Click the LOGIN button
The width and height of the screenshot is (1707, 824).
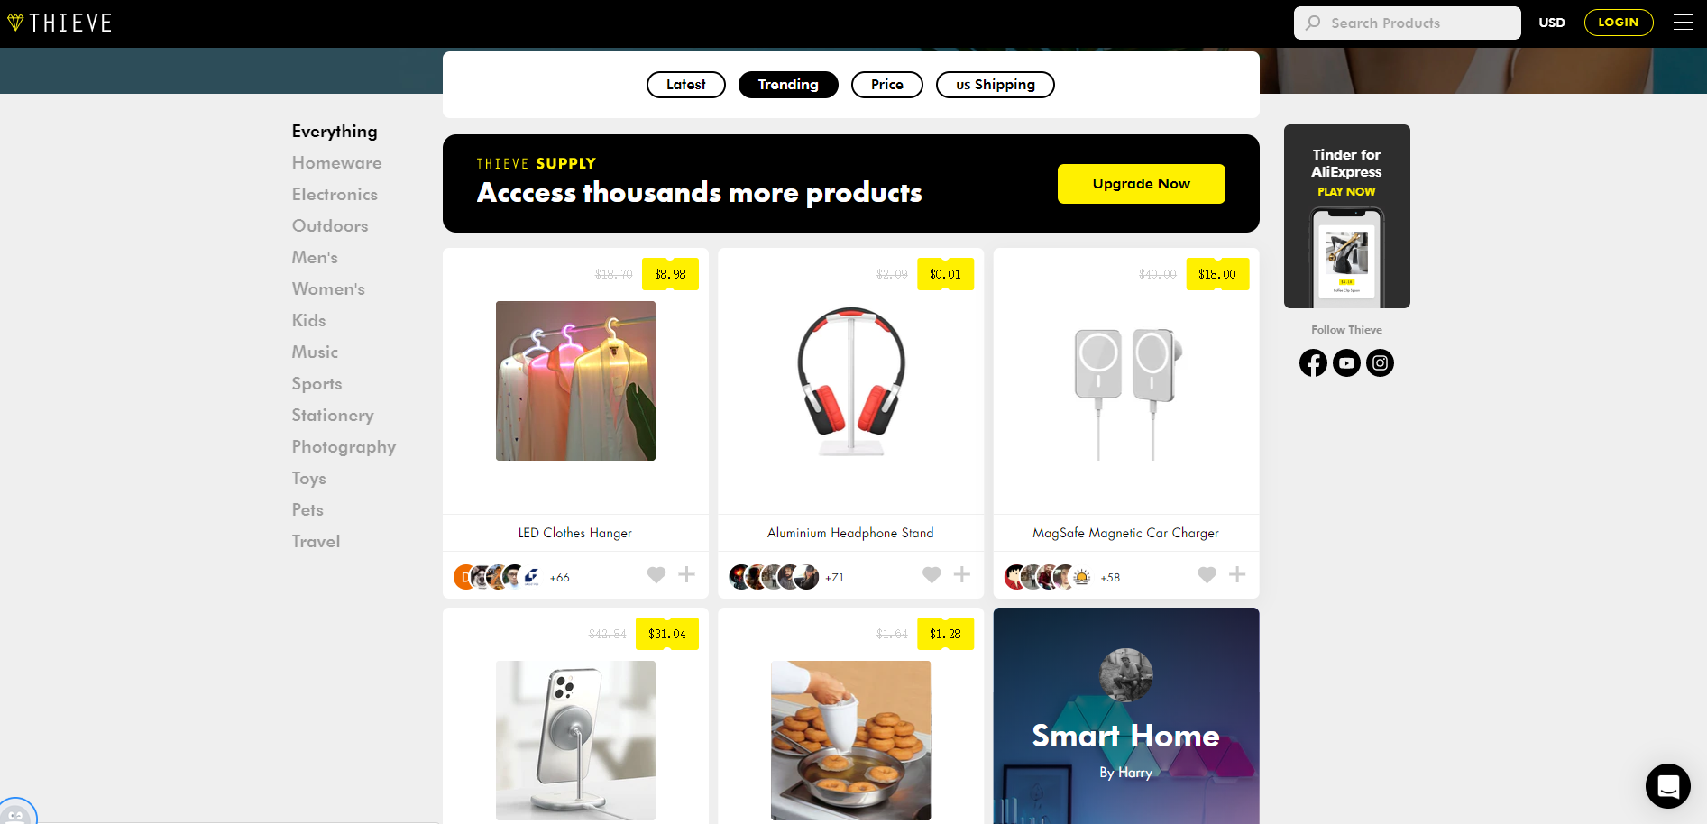(x=1618, y=23)
